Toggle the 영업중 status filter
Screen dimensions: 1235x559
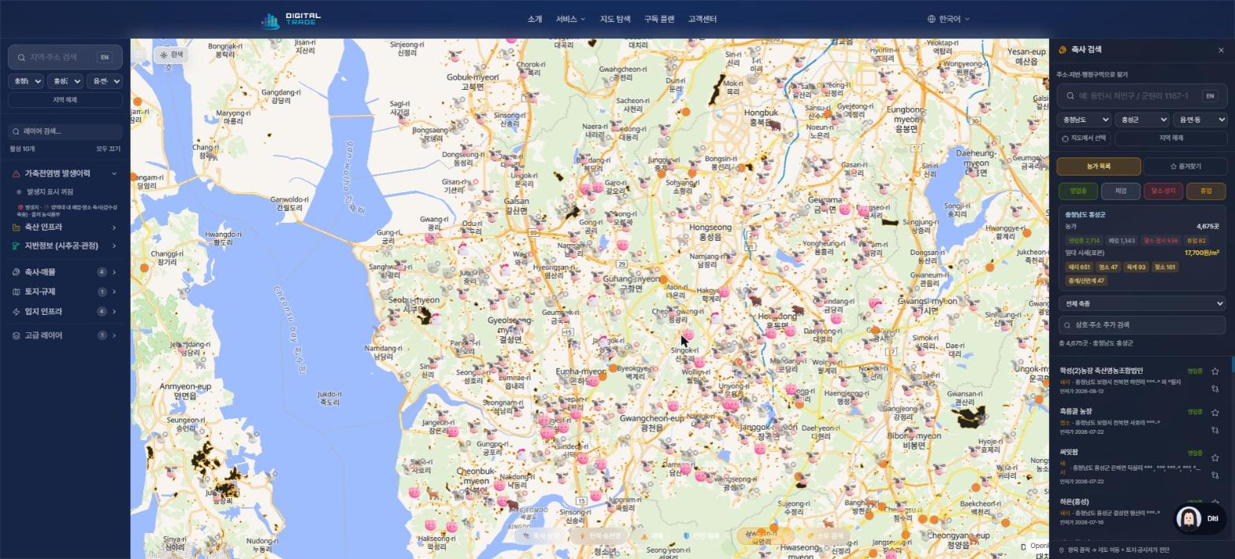[x=1078, y=191]
